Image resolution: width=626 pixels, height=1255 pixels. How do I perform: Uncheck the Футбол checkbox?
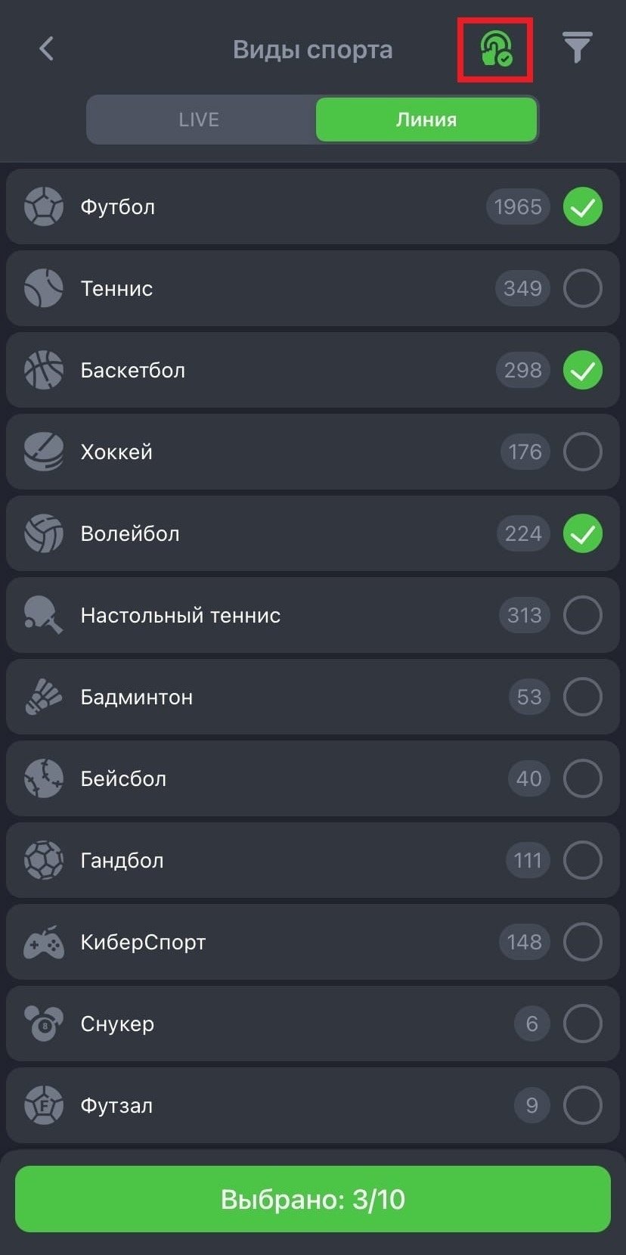click(583, 207)
